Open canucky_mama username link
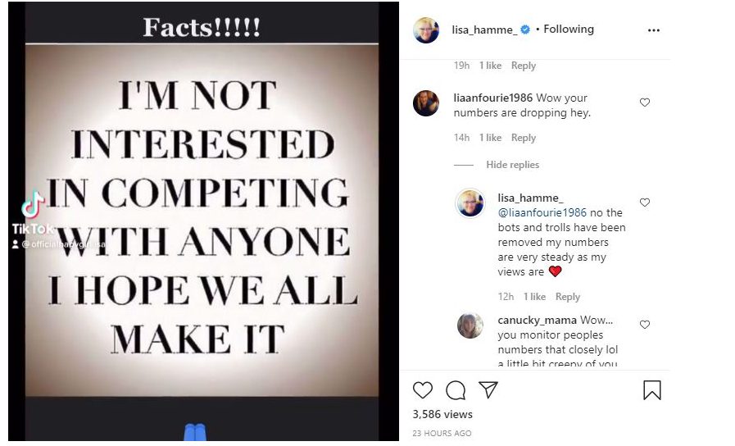 [x=538, y=320]
